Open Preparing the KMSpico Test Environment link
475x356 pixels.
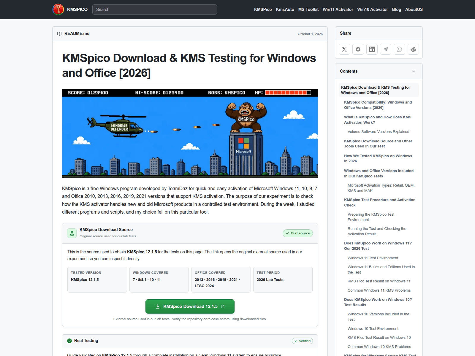371,217
